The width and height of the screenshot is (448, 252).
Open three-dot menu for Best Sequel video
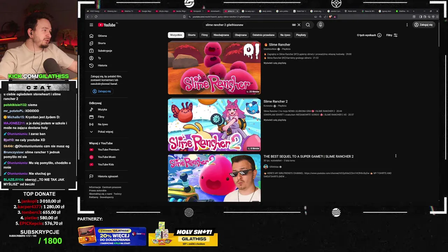tap(396, 156)
